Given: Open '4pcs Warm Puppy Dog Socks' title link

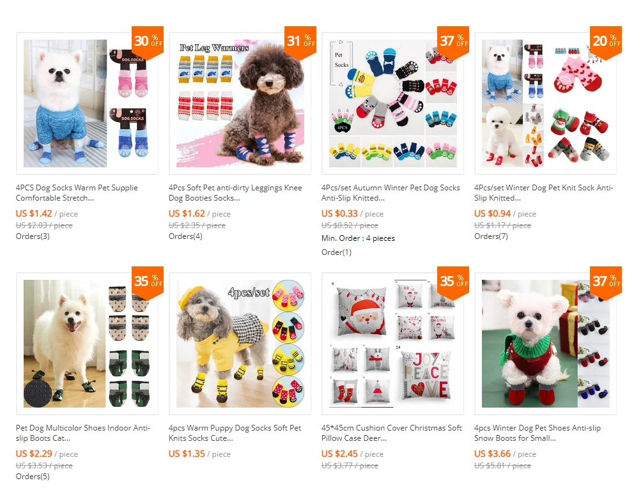Looking at the screenshot, I should click(x=235, y=433).
